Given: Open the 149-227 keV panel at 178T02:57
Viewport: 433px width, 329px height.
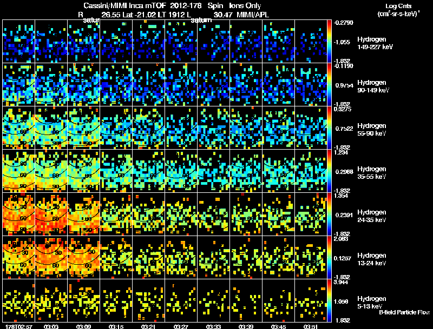Looking at the screenshot, I should pos(18,41).
